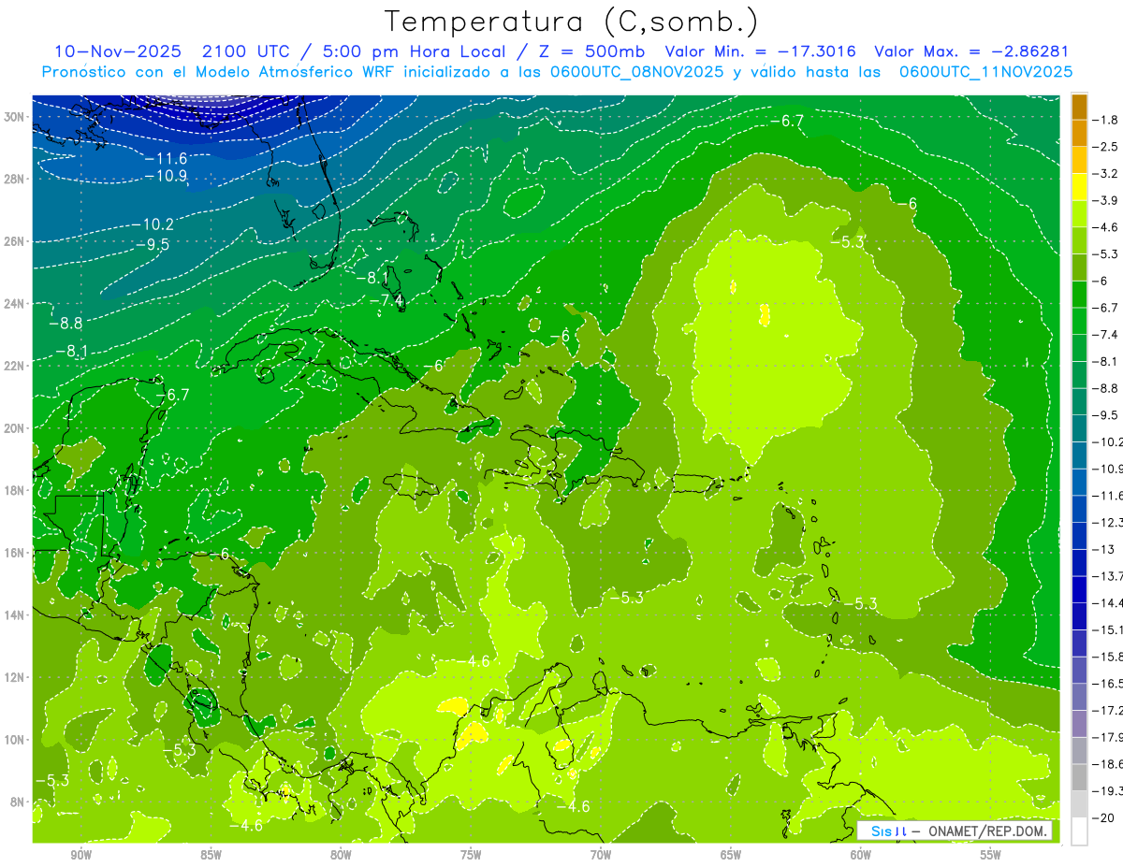
Task: Click the -11.6 contour label on the map
Action: pos(167,159)
